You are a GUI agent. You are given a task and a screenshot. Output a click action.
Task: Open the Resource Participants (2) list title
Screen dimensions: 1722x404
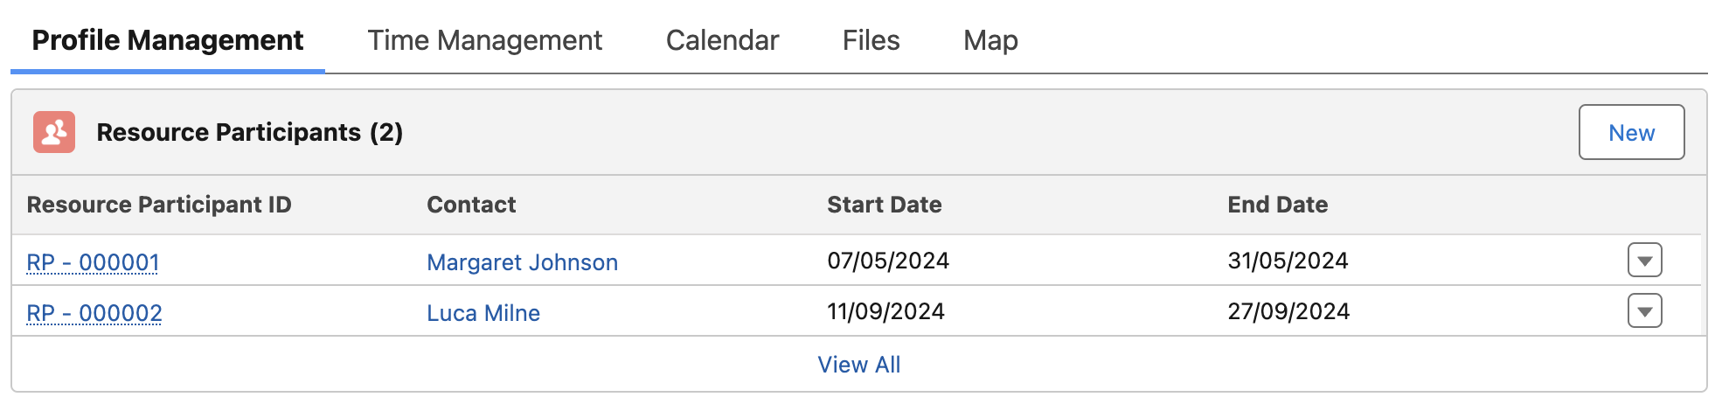click(249, 132)
